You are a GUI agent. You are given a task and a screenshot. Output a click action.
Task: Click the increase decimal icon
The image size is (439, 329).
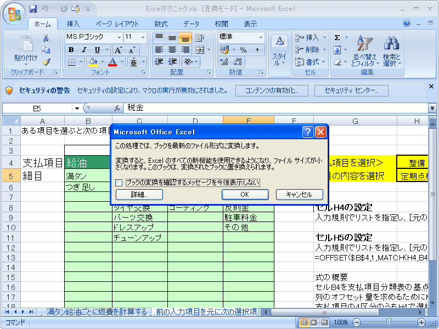(224, 62)
